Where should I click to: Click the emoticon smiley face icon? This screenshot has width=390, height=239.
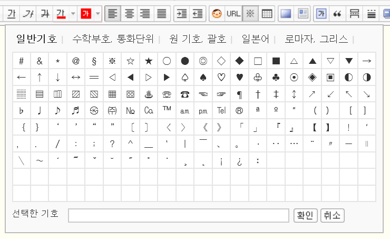[216, 14]
